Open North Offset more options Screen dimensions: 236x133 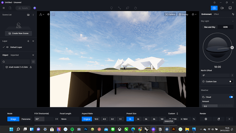232,75
